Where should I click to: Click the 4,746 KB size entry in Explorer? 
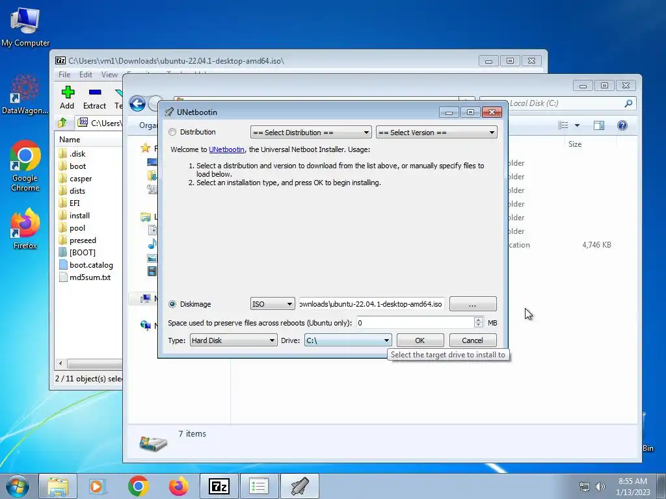pos(596,245)
